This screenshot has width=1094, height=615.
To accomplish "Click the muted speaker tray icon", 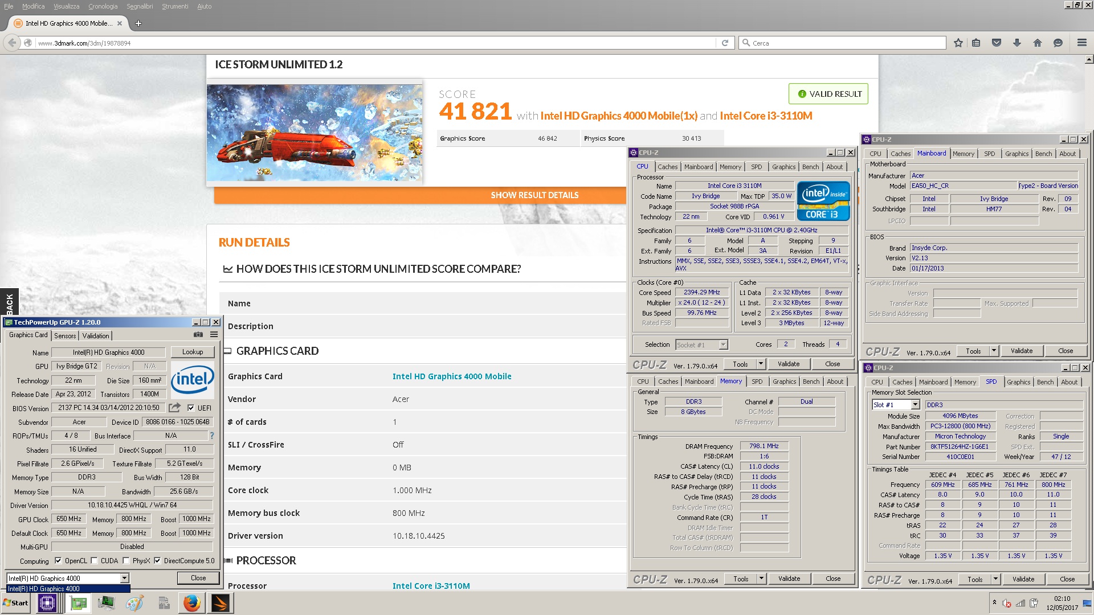I will coord(1007,604).
